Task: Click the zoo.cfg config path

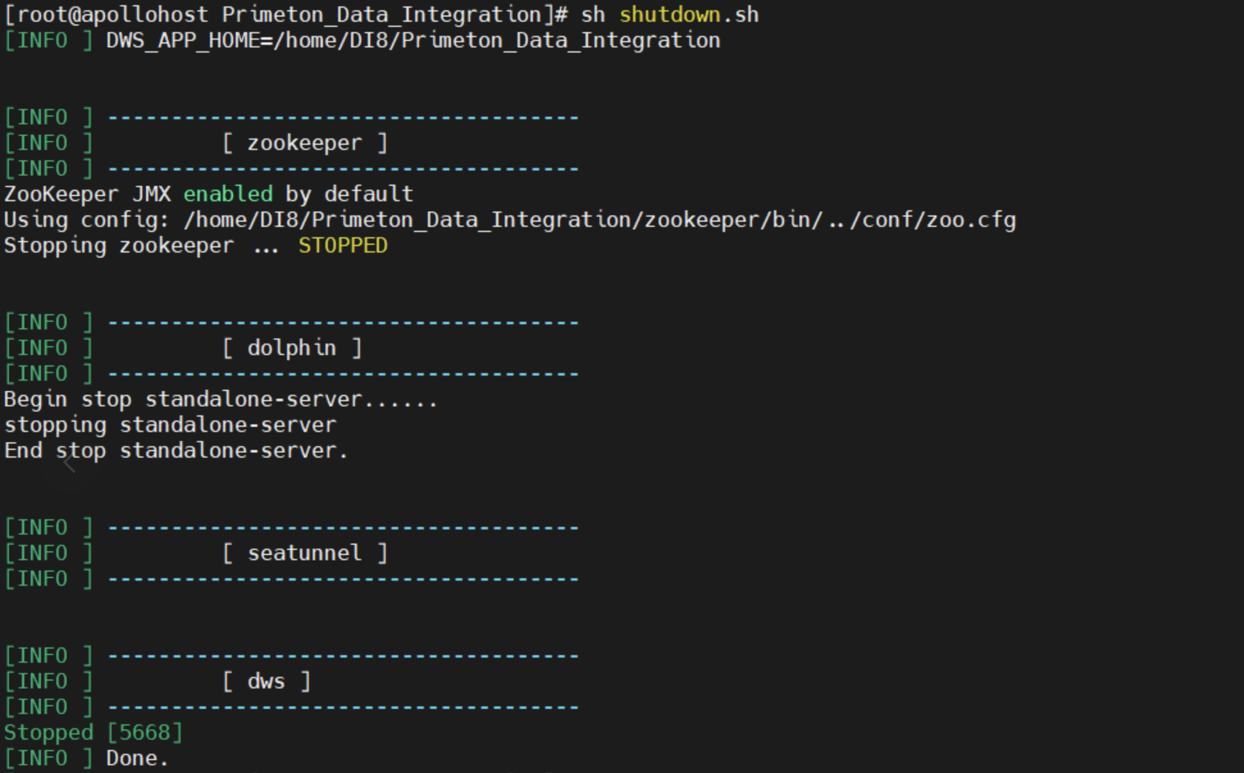Action: 599,220
